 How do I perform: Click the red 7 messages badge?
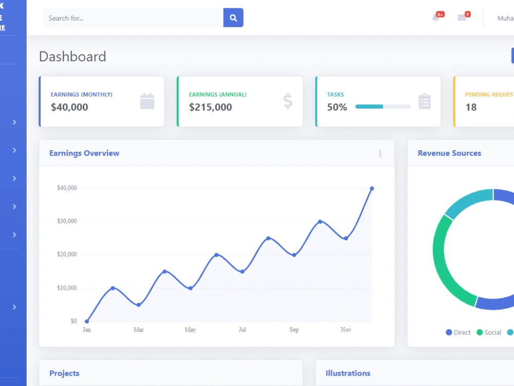tap(468, 14)
